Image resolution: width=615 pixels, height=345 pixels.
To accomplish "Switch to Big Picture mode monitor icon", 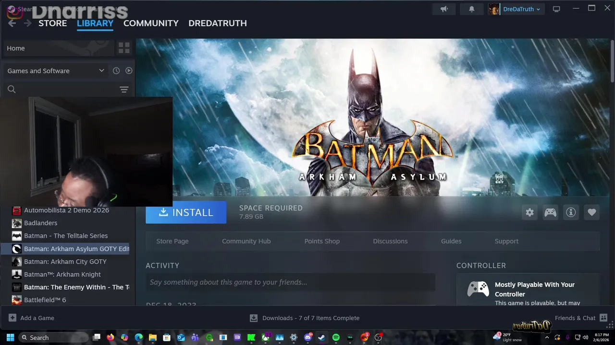I will pos(556,9).
